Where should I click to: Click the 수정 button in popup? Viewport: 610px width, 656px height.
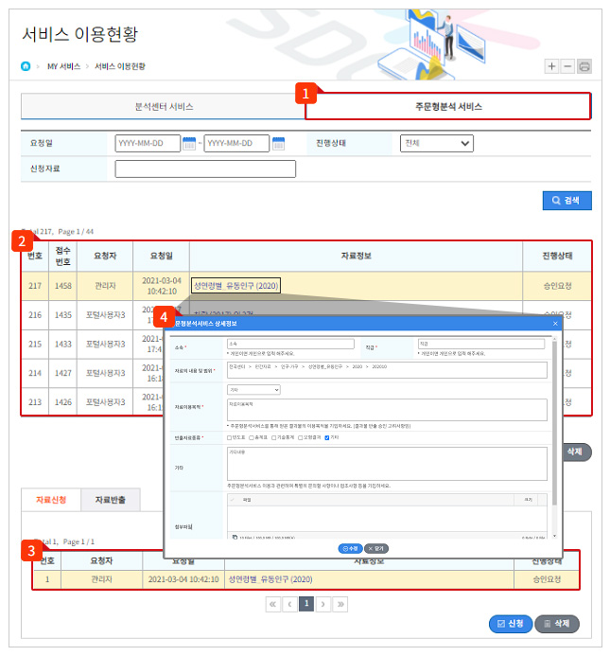350,548
